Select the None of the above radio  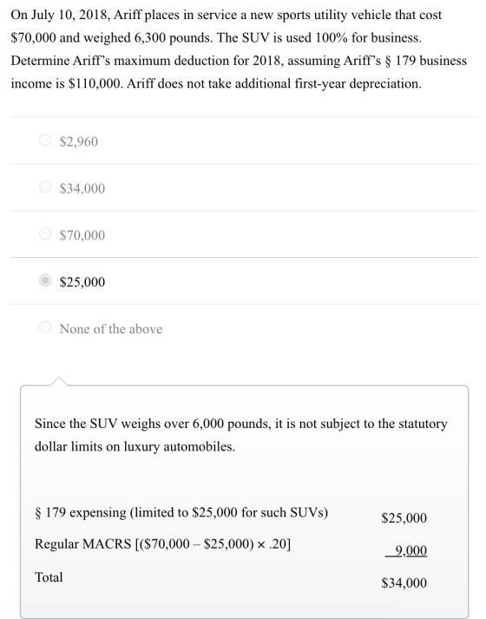coord(45,327)
